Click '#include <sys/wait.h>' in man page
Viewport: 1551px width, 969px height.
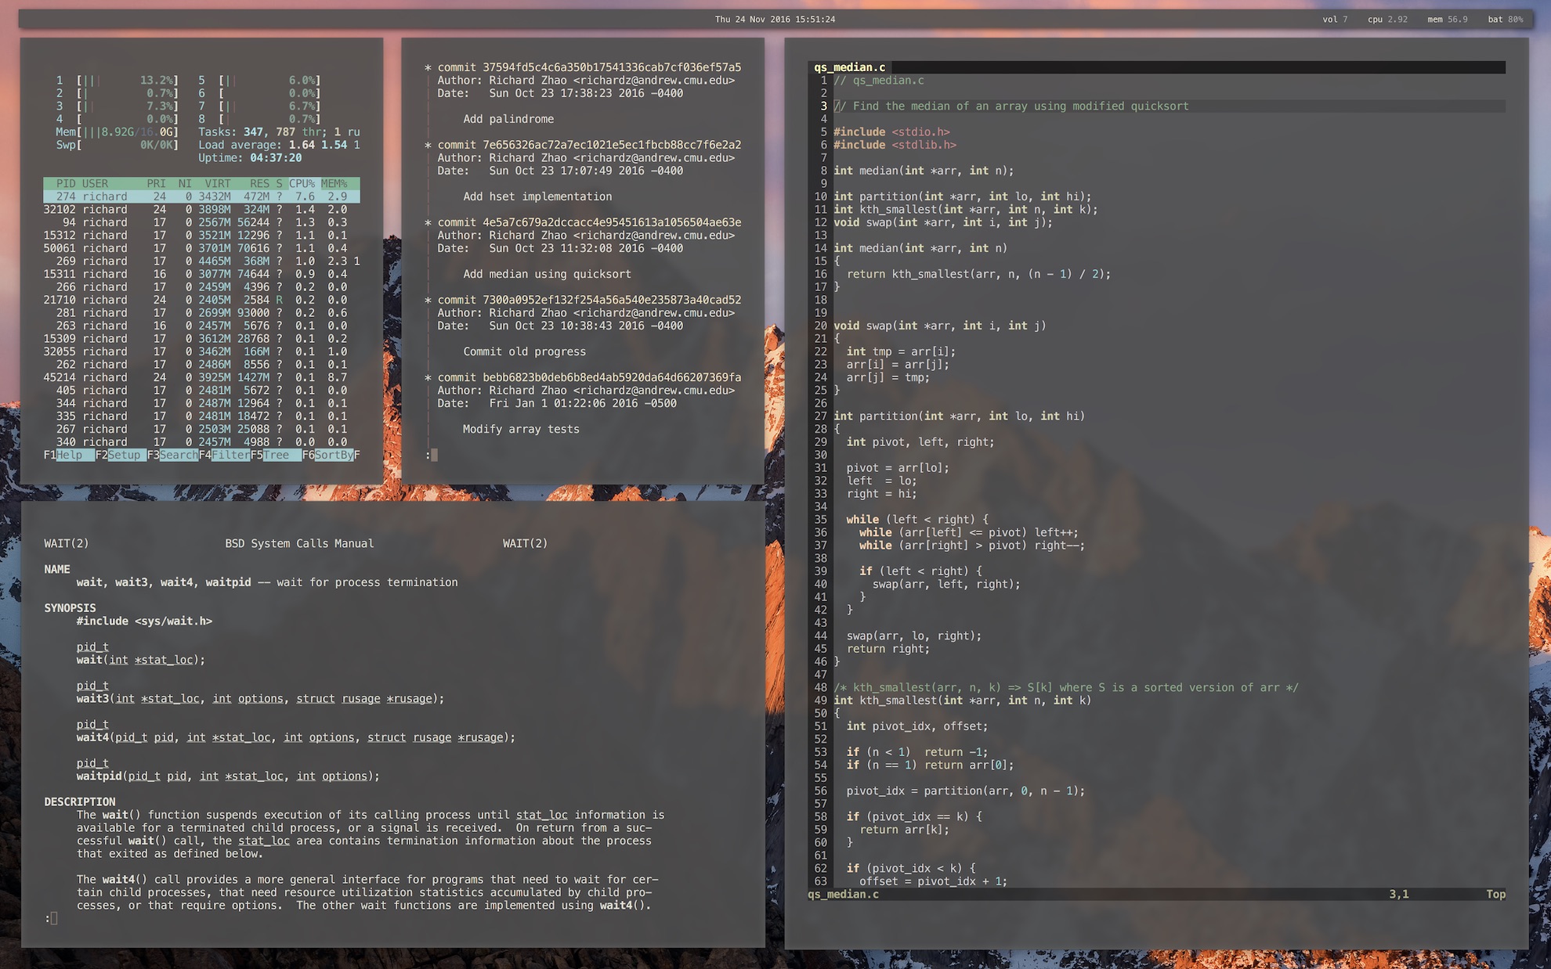coord(144,621)
